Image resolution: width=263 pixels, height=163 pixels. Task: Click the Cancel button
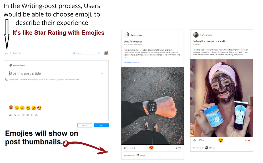(85, 125)
